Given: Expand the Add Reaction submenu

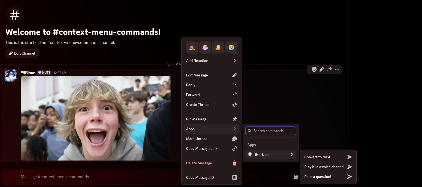Looking at the screenshot, I should coord(212,61).
